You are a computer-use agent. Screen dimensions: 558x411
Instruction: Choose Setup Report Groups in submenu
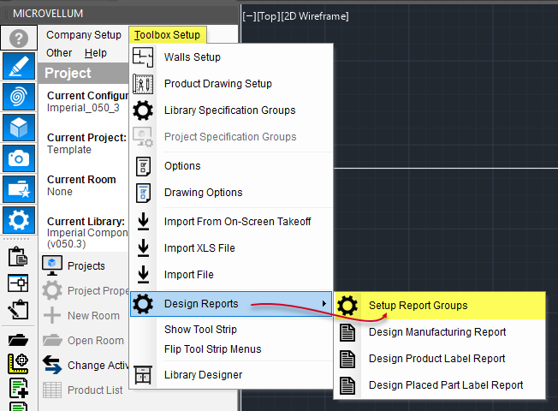click(x=440, y=306)
